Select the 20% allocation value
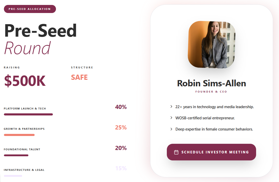This screenshot has width=279, height=182. 121,148
